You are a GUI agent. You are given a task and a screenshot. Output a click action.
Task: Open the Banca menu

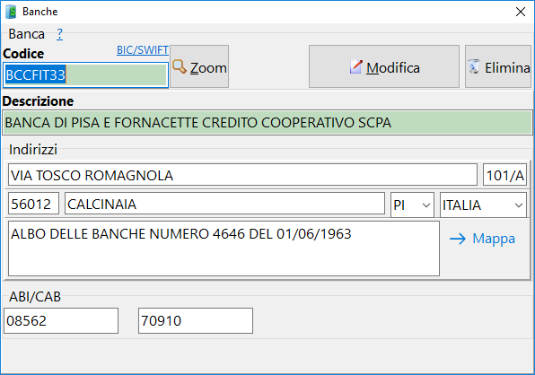point(27,34)
